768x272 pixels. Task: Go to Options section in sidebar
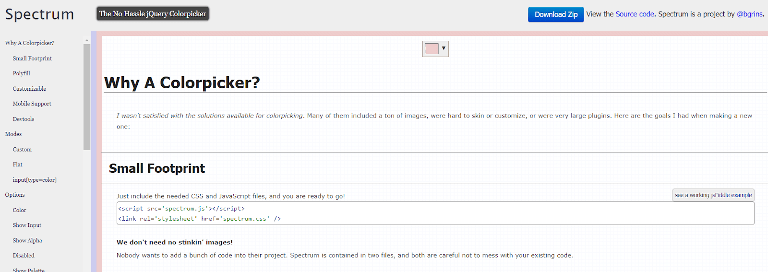pos(15,195)
